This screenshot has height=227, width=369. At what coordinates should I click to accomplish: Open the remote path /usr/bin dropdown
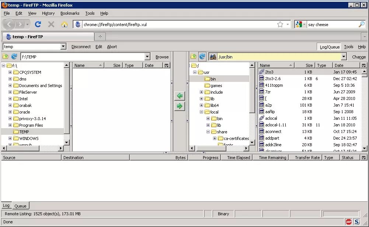tap(344, 57)
